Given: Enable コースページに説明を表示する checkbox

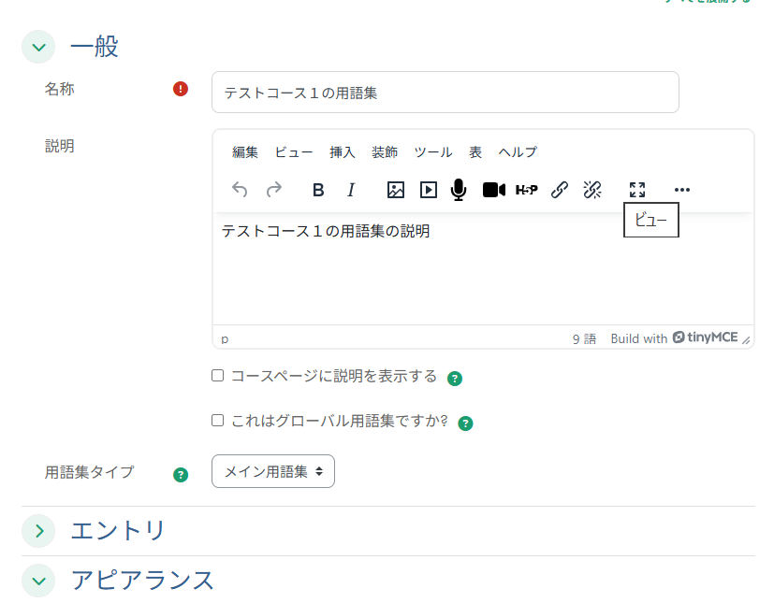Looking at the screenshot, I should click(x=217, y=375).
